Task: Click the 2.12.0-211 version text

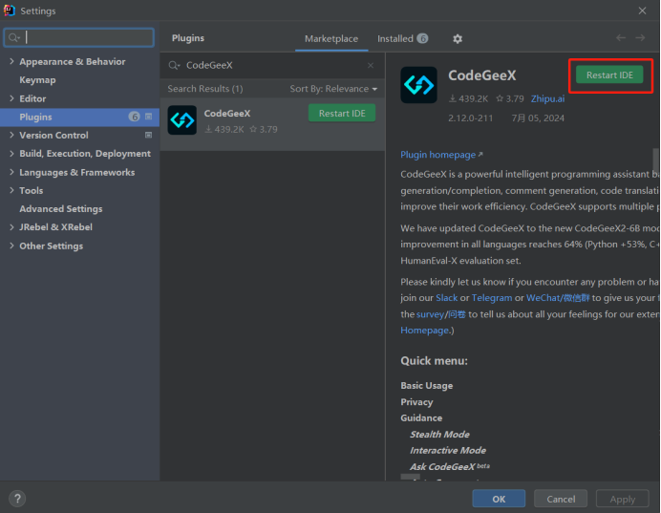Action: [471, 118]
